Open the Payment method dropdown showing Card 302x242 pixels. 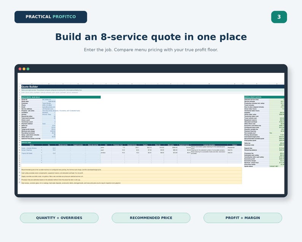click(55, 124)
